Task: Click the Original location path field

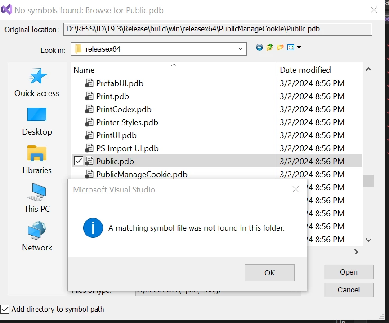Action: [218, 29]
